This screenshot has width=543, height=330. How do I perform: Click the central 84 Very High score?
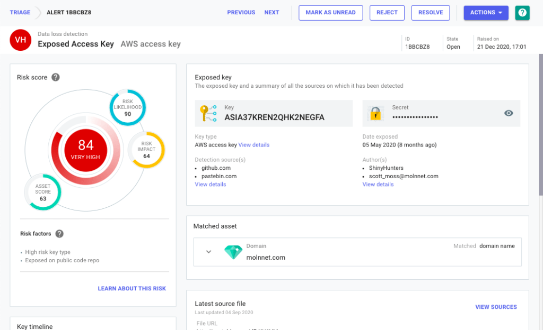(x=85, y=150)
